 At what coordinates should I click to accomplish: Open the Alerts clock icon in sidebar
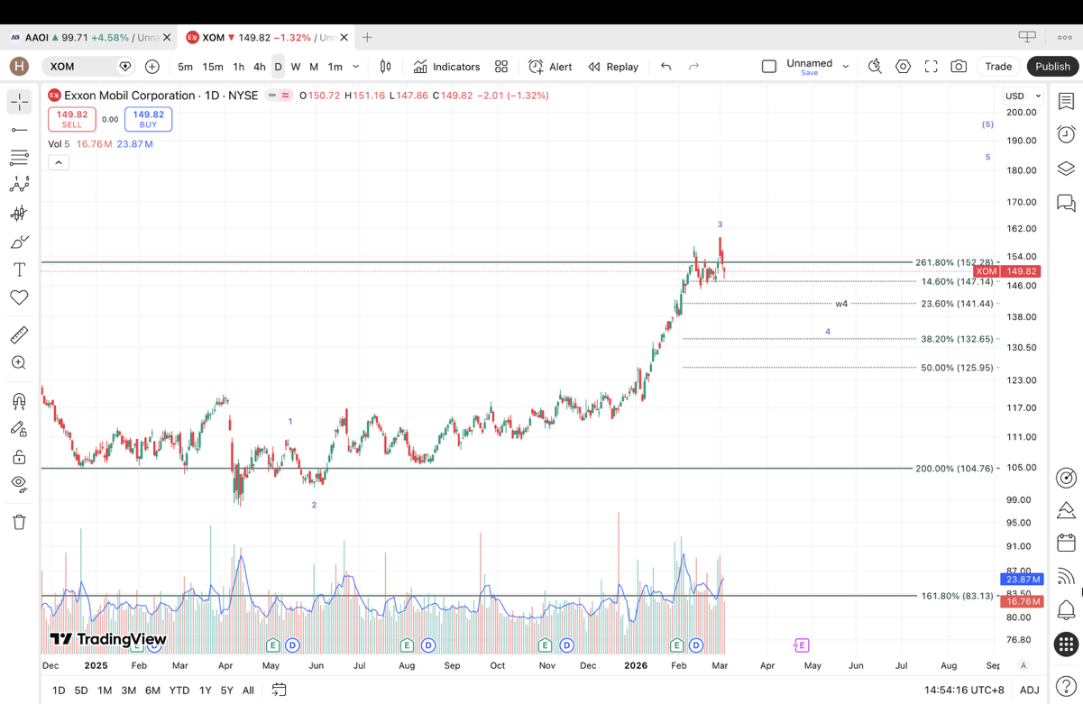click(x=1066, y=134)
